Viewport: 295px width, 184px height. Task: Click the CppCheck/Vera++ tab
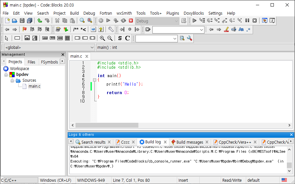point(235,142)
